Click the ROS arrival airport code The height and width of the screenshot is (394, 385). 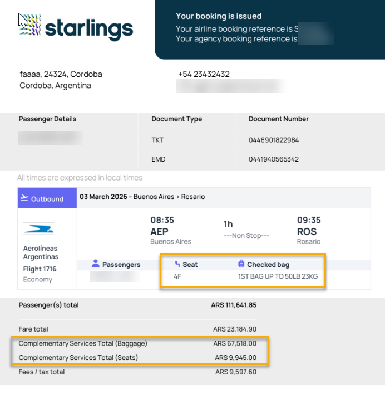tap(307, 231)
